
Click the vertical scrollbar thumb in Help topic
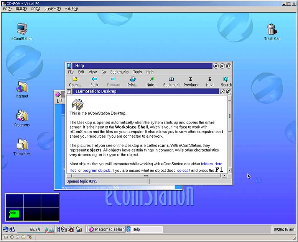230,116
